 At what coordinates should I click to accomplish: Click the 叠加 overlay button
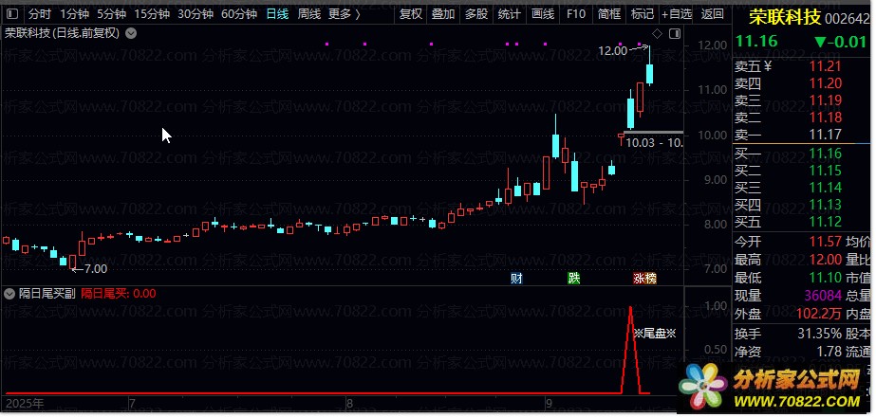tap(443, 14)
